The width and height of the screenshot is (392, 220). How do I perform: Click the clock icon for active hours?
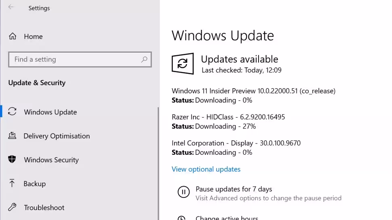point(181,218)
